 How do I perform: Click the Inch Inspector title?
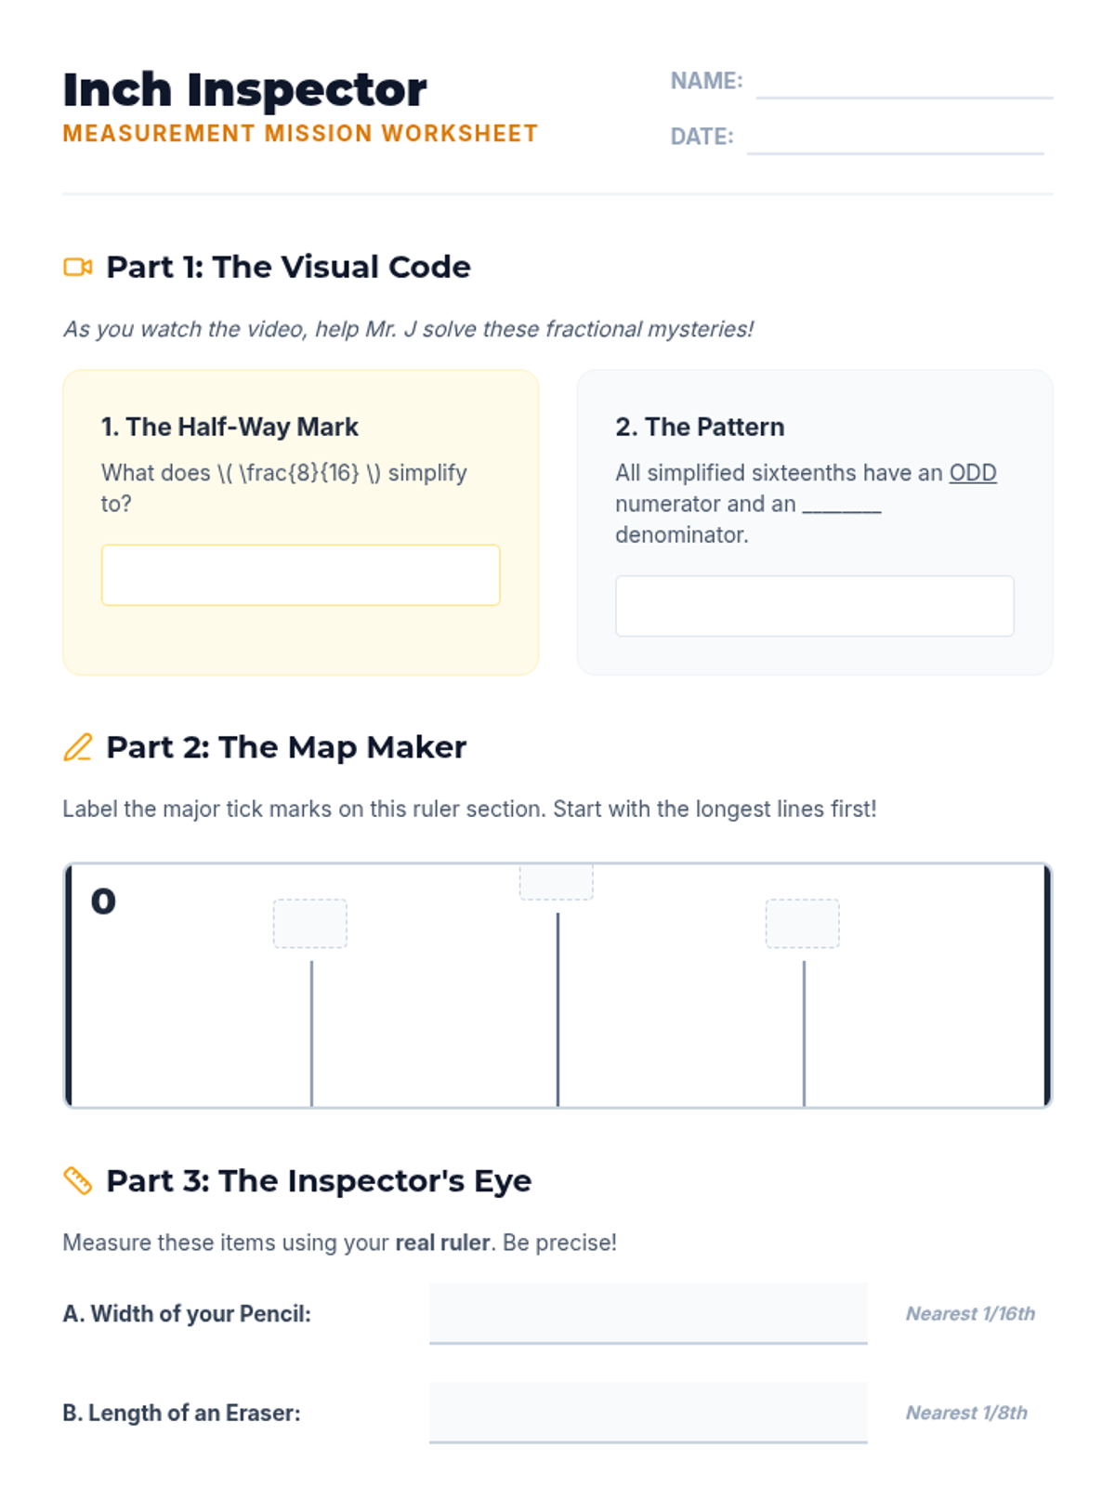[x=245, y=90]
